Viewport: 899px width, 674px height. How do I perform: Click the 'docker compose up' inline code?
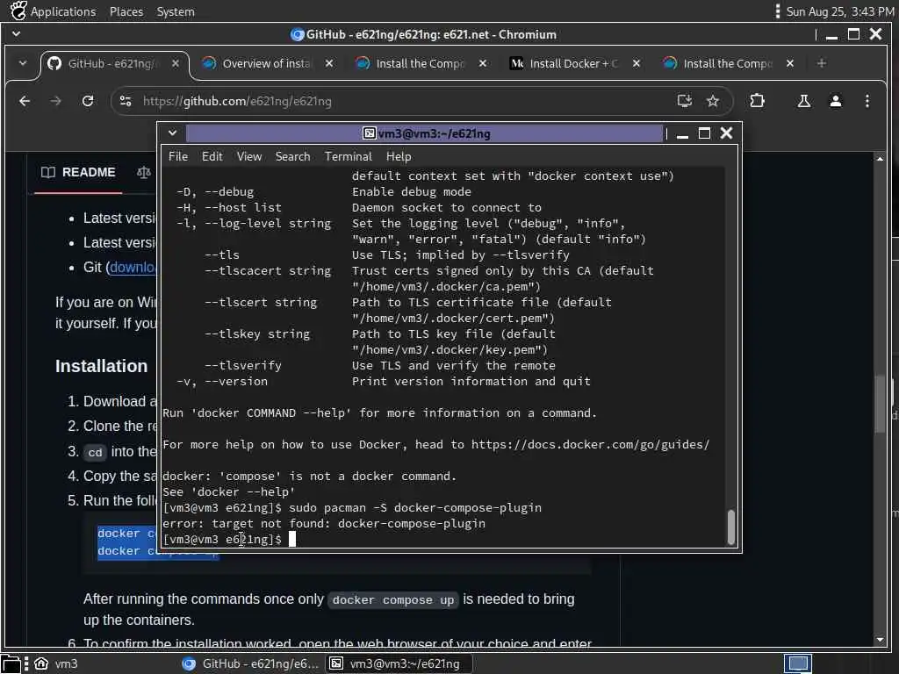point(392,600)
